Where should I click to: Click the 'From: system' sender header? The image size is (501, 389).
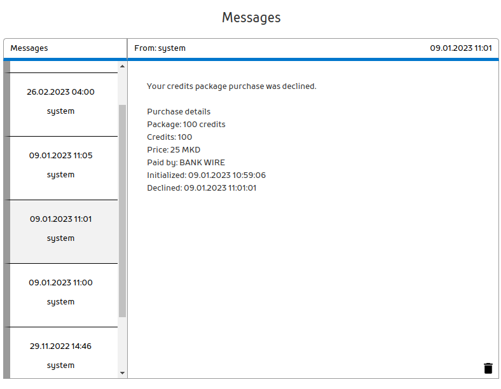tap(160, 48)
